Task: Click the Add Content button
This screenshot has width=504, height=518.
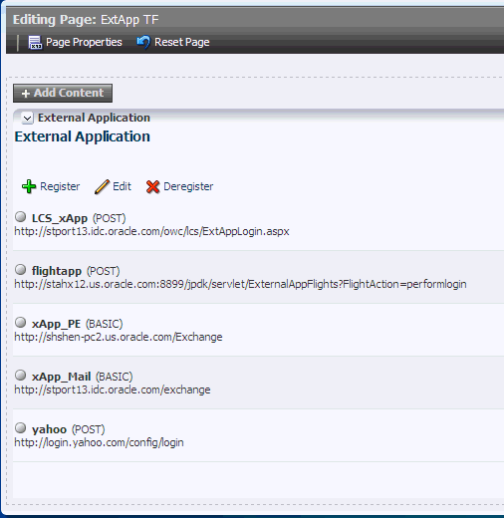Action: tap(63, 93)
